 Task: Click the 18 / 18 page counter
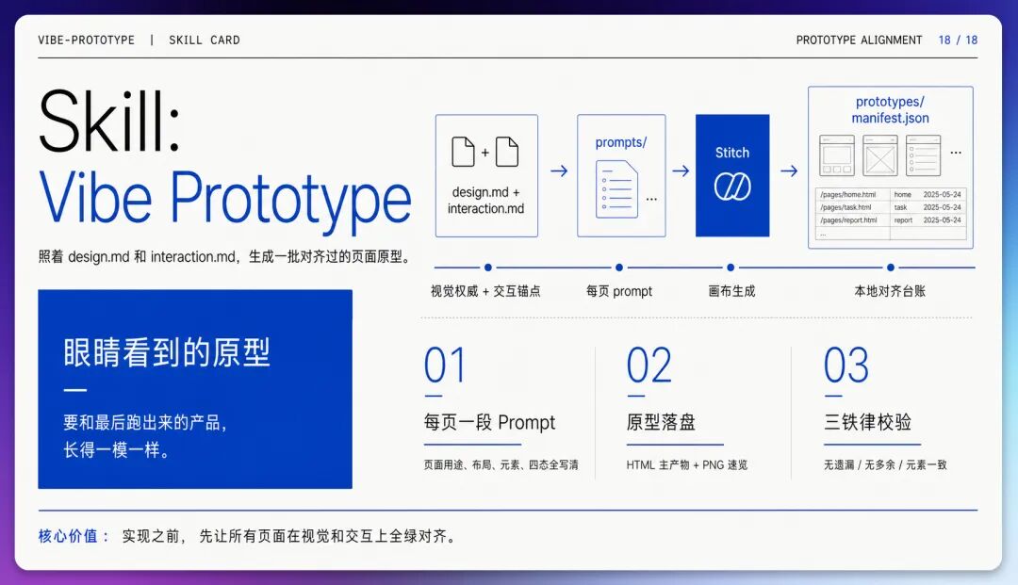click(958, 41)
